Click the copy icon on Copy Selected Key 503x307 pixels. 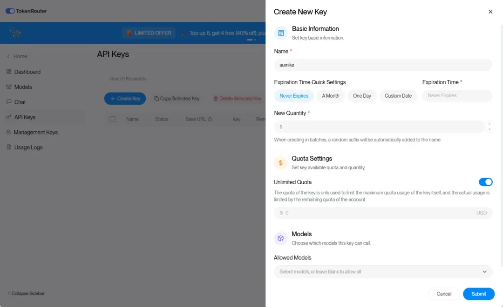[156, 99]
